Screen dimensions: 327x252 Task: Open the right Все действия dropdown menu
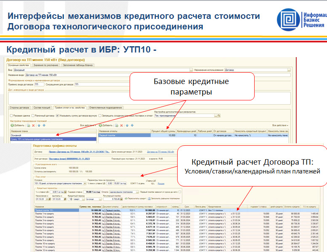[280, 125]
